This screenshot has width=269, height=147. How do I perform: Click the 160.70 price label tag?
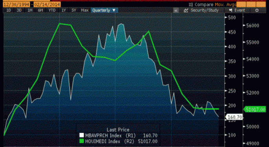click(x=234, y=117)
